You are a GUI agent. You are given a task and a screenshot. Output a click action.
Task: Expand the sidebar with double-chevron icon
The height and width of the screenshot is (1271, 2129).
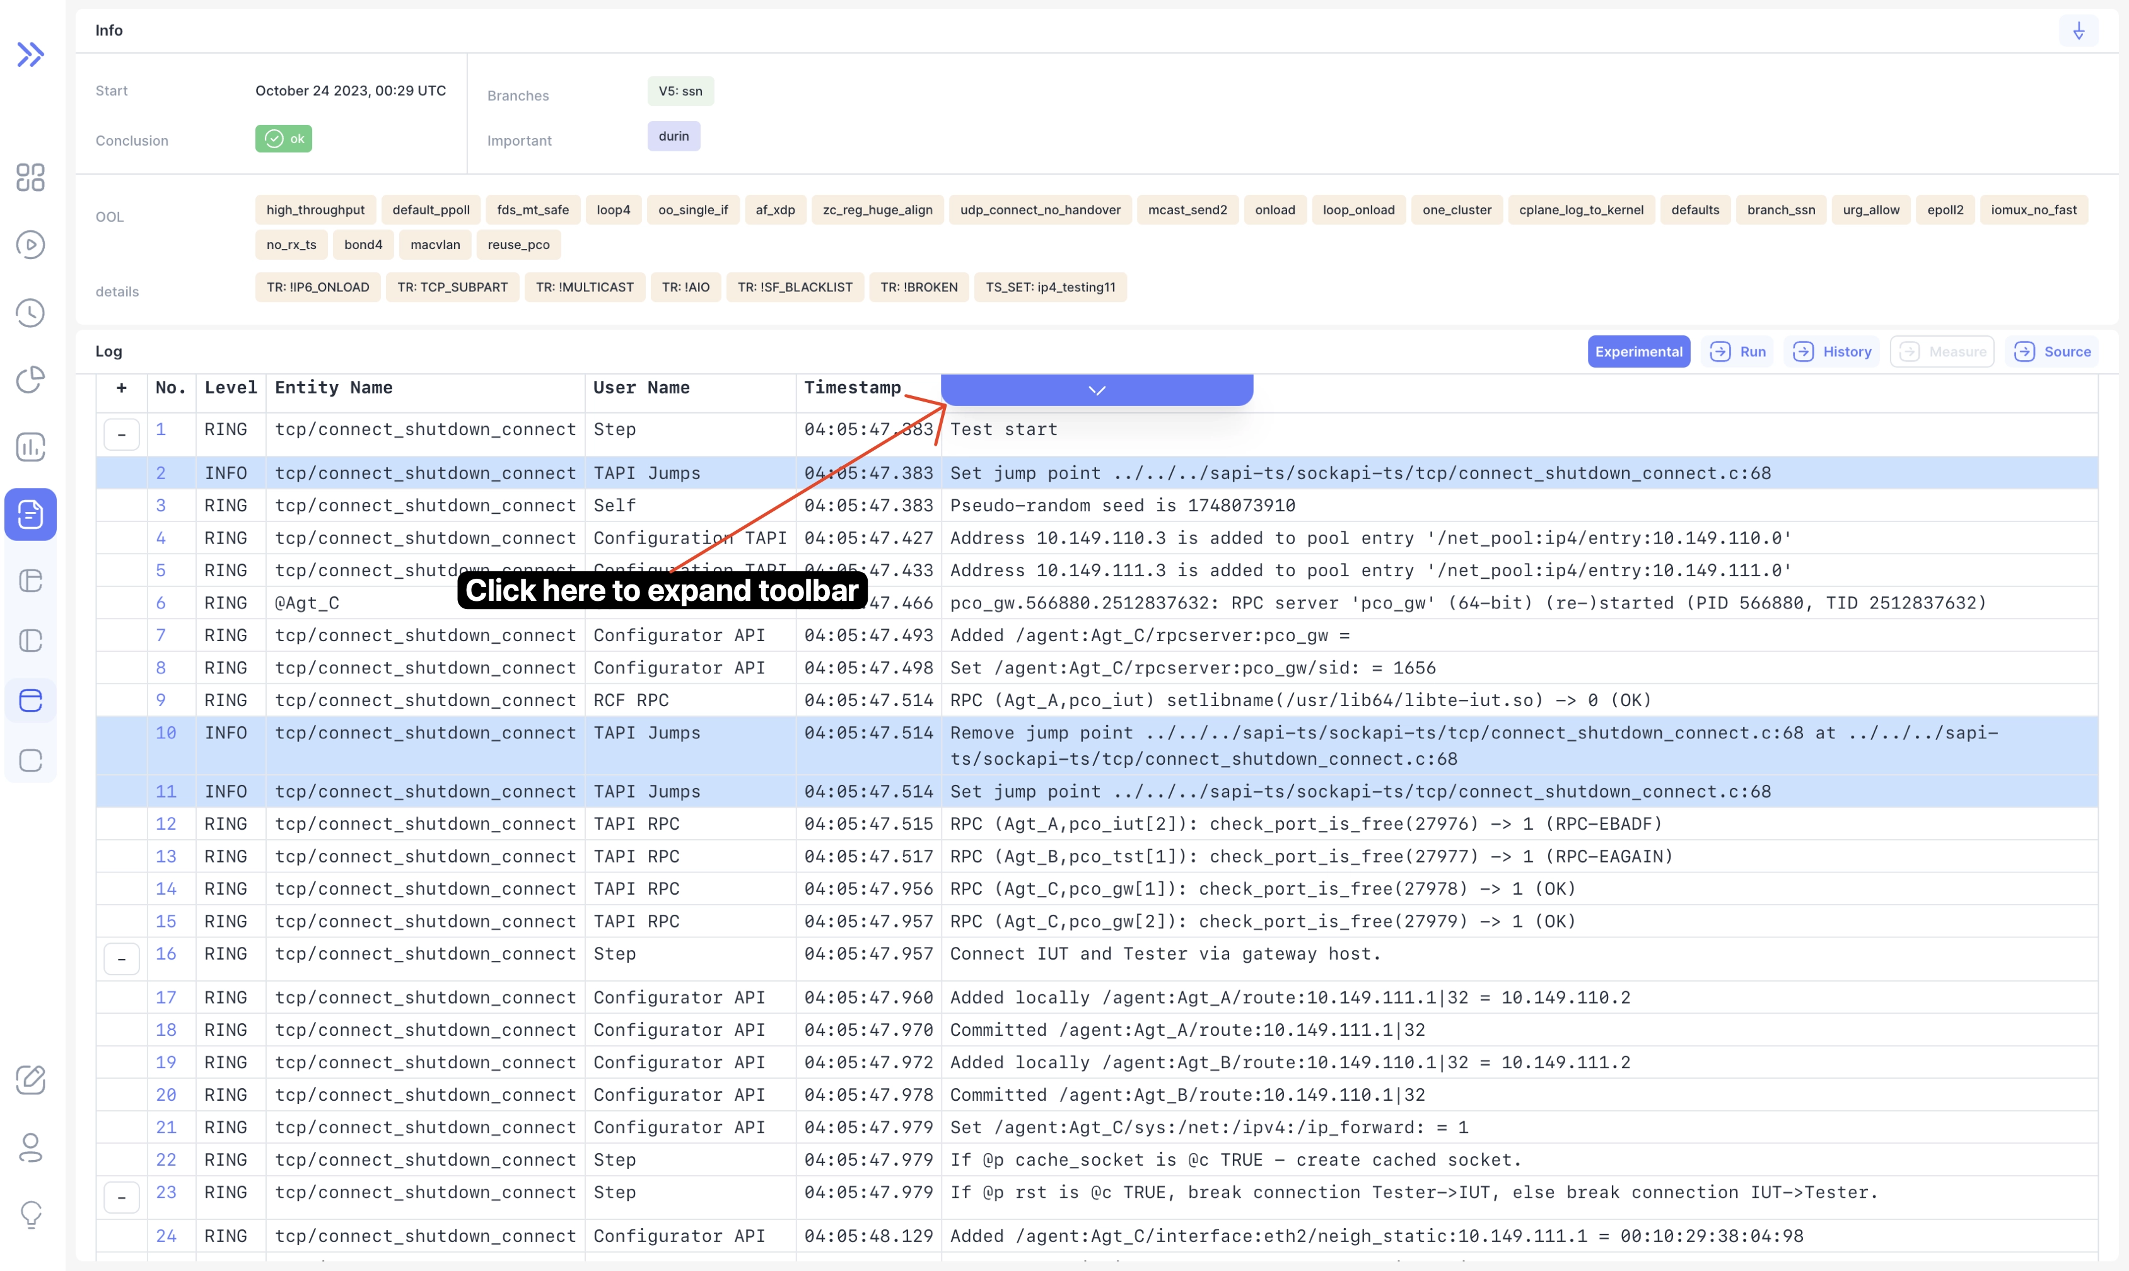click(x=31, y=55)
